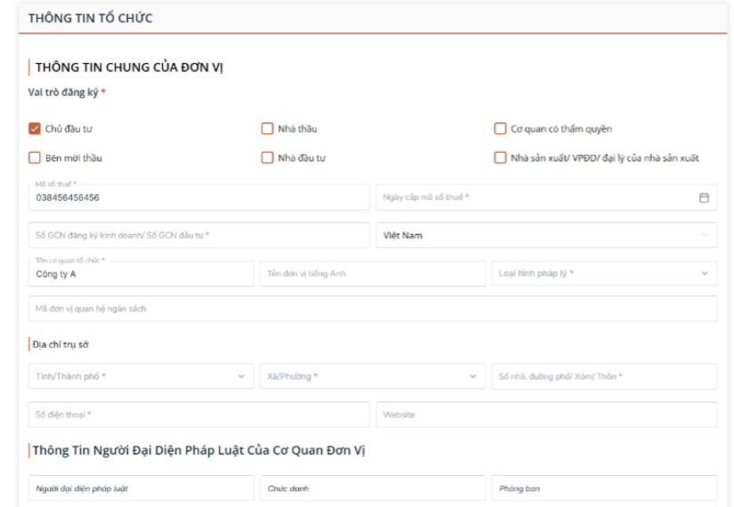Click the Người đại diện pháp luật field
Screen dimensions: 734x507
[141, 488]
